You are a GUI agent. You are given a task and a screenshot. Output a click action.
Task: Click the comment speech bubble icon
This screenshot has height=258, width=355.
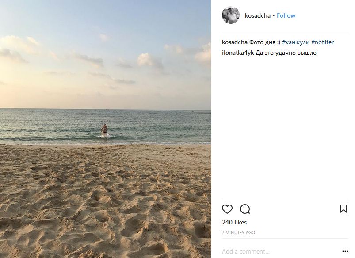[245, 209]
